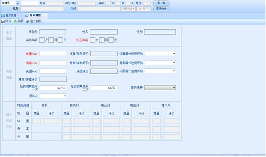Click the 头围评价 field
Viewport: 266px width, 157px height.
click(104, 71)
